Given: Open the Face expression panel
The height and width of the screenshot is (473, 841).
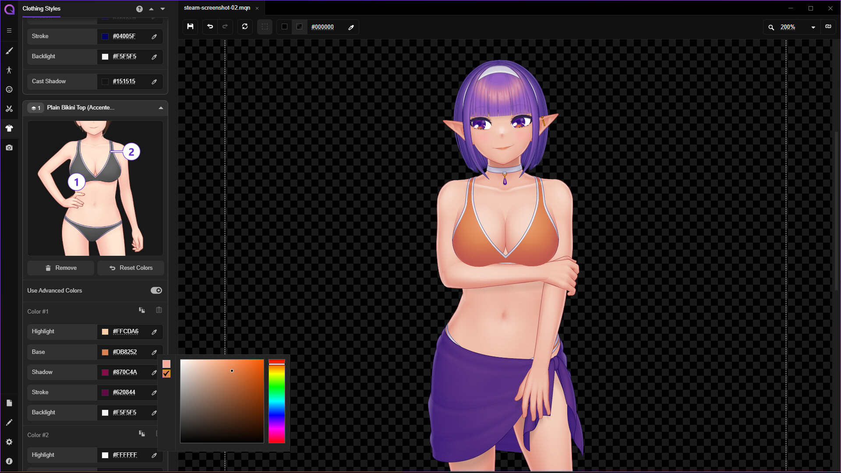Looking at the screenshot, I should pyautogui.click(x=9, y=89).
